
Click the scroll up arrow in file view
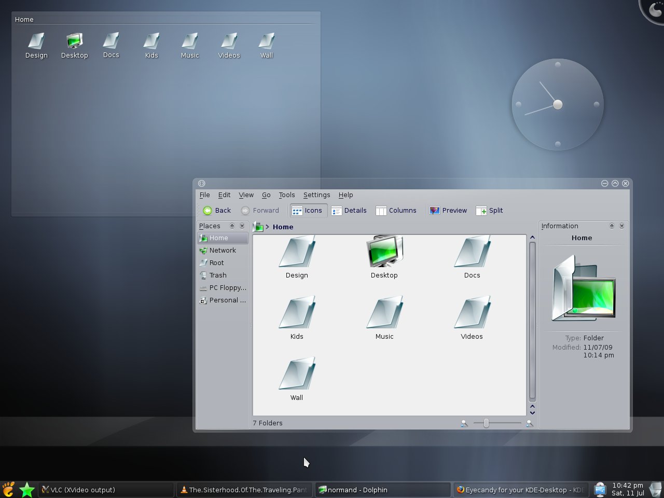pos(532,238)
